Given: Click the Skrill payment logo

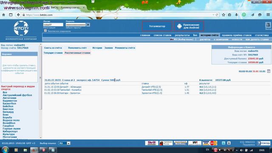Looking at the screenshot, I should tap(152, 143).
